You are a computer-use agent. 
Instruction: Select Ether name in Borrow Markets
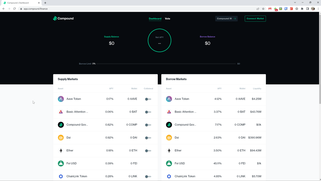point(178,151)
